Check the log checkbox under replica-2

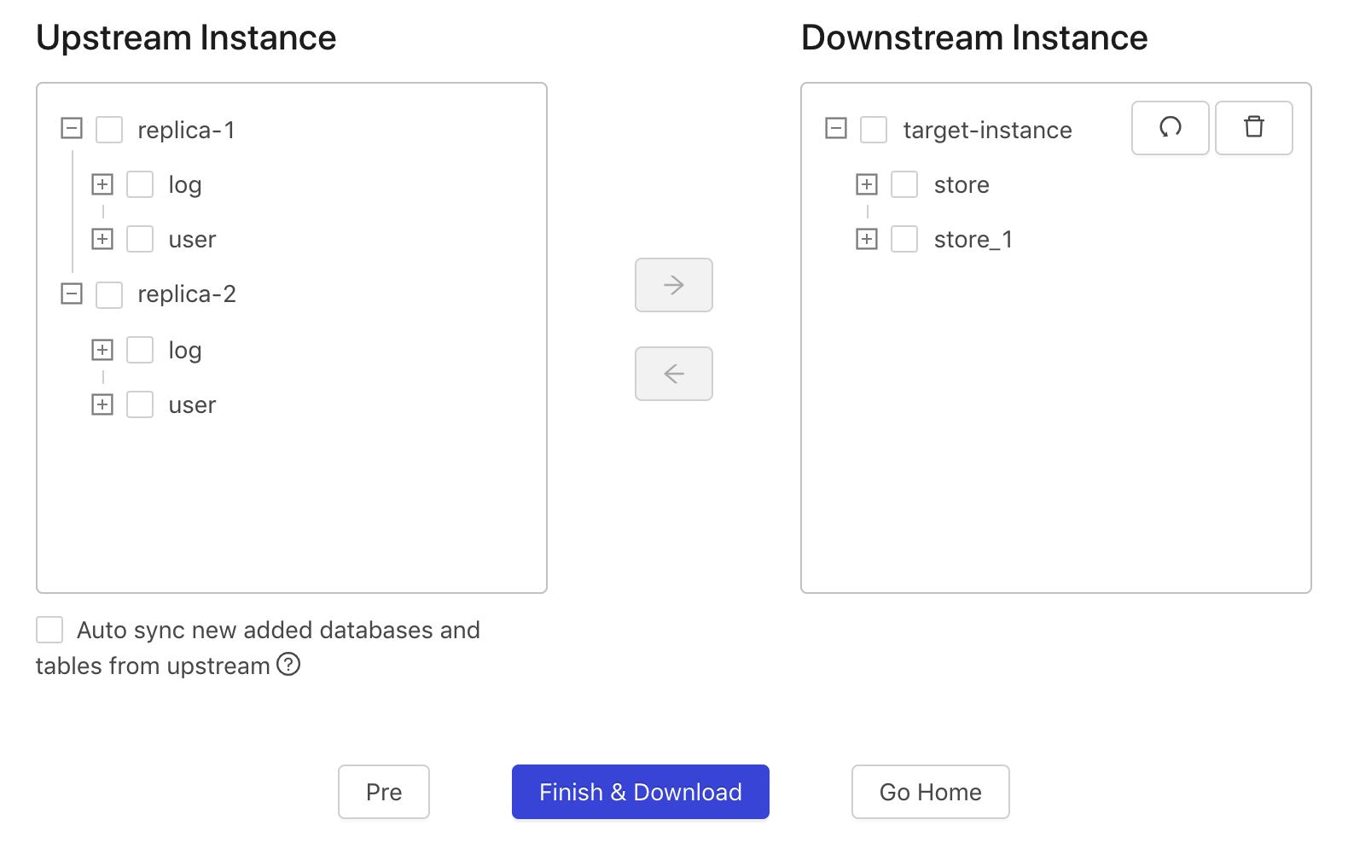tap(140, 350)
